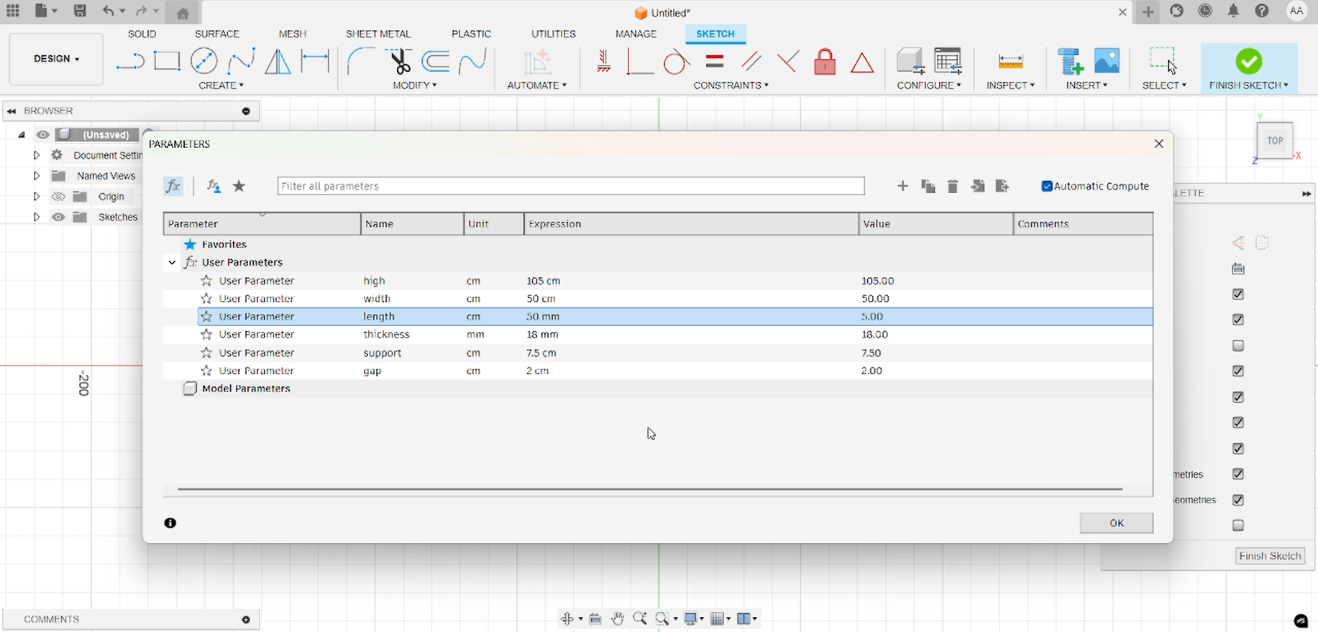Image resolution: width=1318 pixels, height=632 pixels.
Task: Switch to the MESH tab
Action: point(293,34)
